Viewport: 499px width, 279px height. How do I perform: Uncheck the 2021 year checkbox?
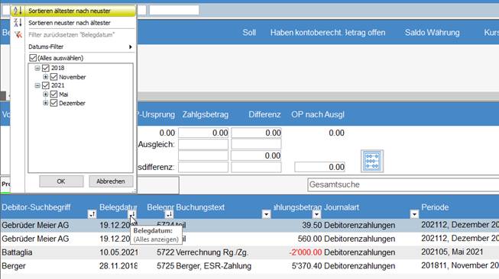[46, 85]
